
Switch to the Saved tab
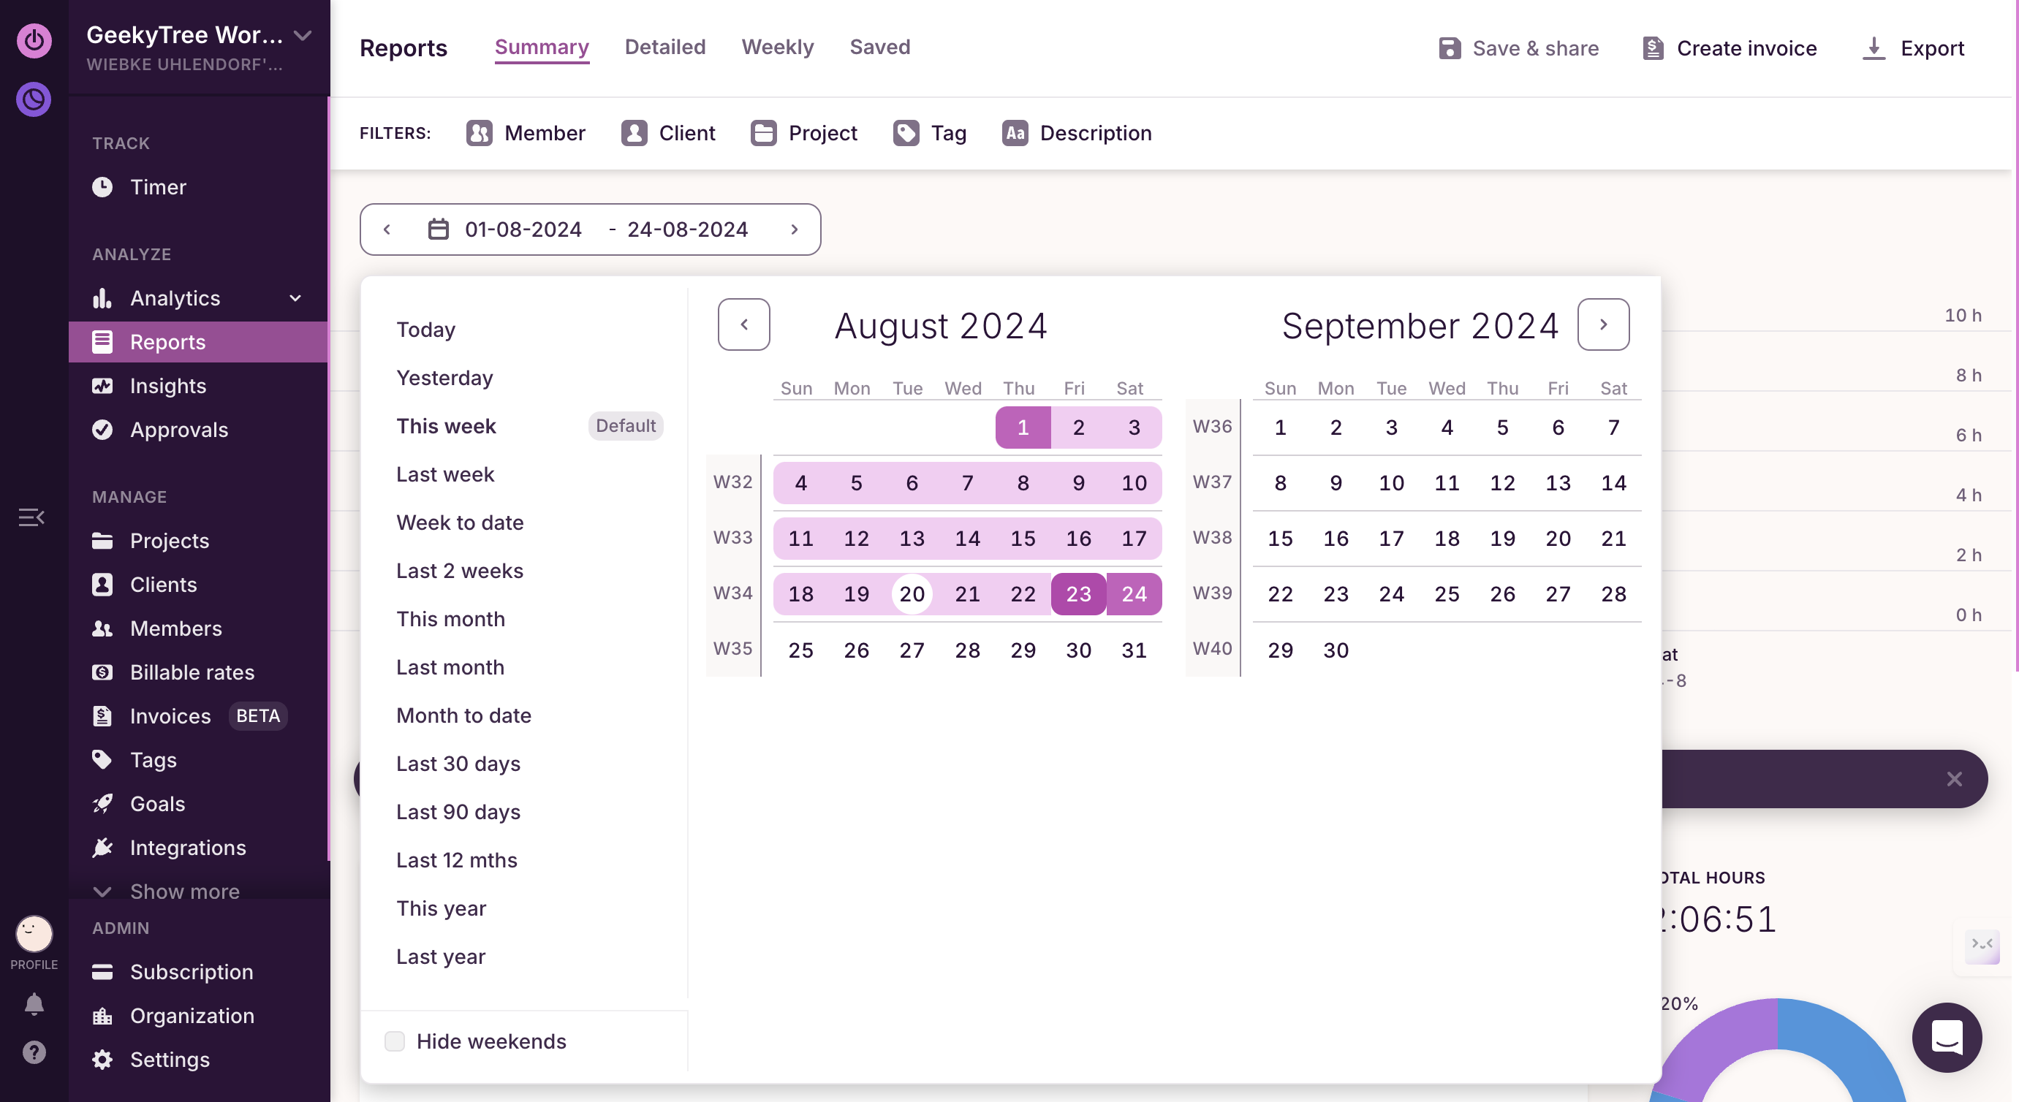click(x=880, y=47)
